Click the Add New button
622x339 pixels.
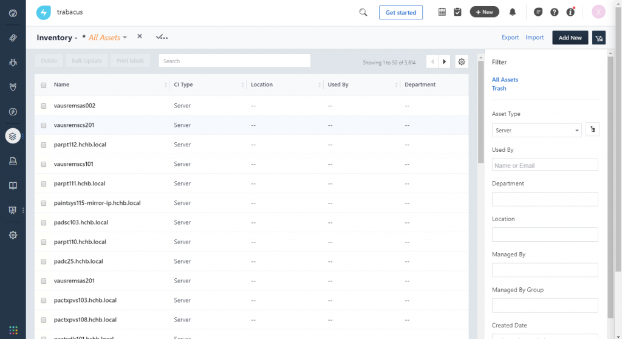click(570, 38)
